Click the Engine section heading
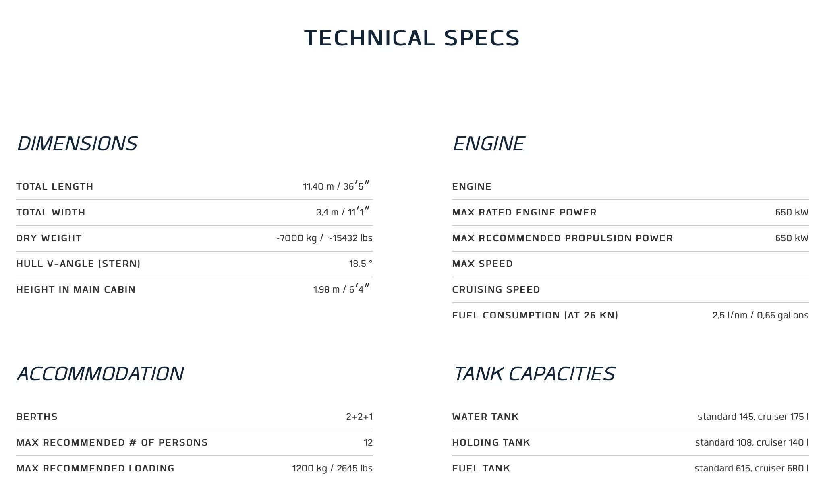The image size is (825, 502). (488, 144)
